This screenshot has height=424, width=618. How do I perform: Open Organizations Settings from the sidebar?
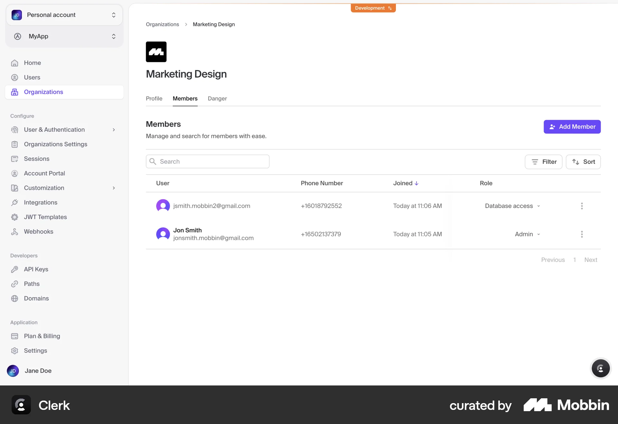point(55,144)
